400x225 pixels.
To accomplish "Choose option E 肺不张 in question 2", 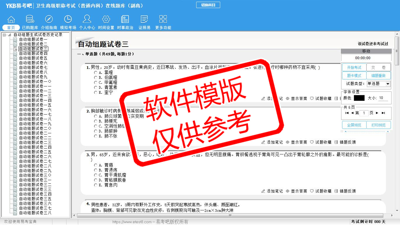I will pyautogui.click(x=96, y=136).
